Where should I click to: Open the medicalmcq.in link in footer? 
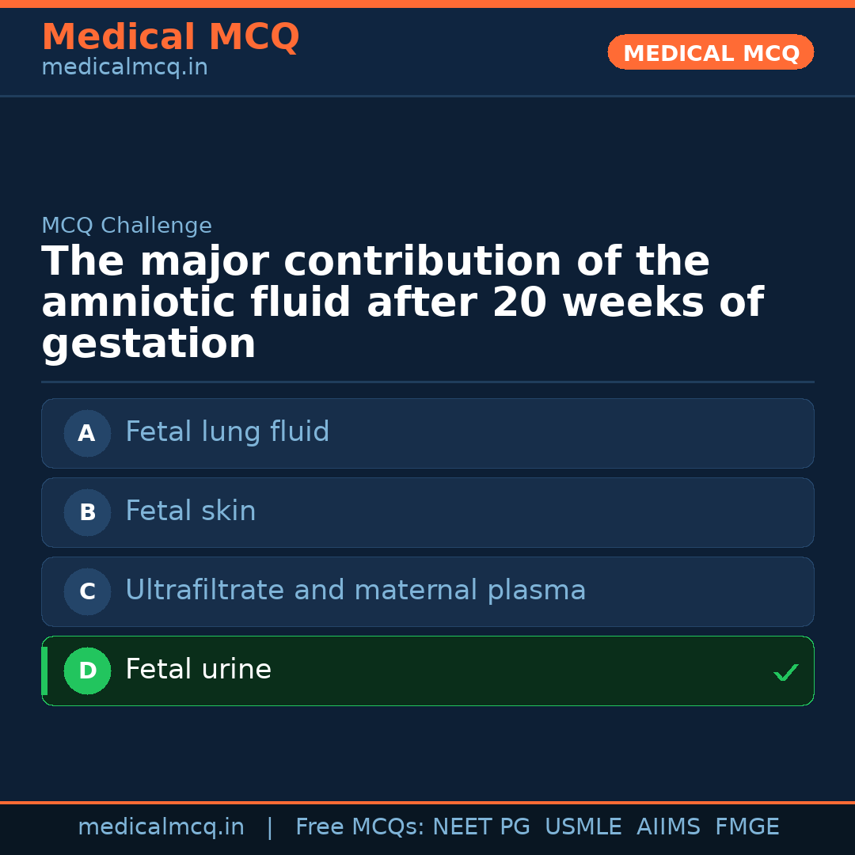(161, 826)
